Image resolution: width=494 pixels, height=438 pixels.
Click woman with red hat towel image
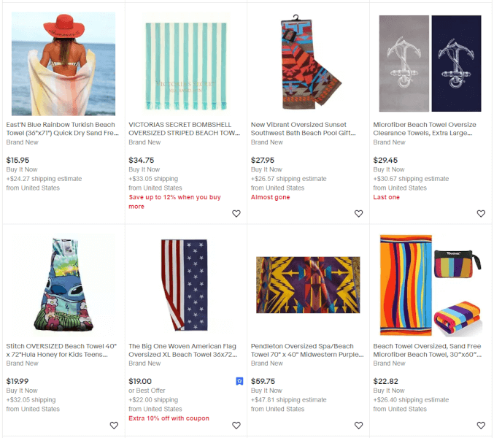(x=63, y=64)
